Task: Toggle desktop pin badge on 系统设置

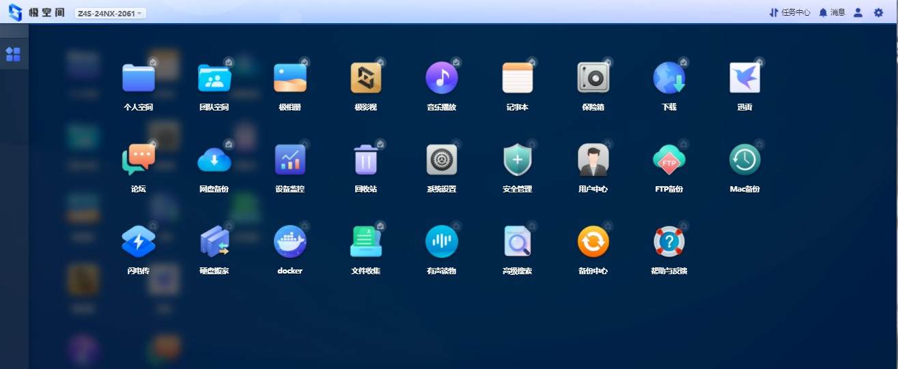Action: point(456,144)
